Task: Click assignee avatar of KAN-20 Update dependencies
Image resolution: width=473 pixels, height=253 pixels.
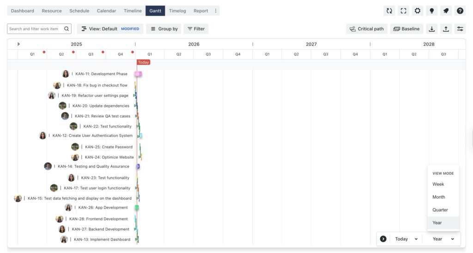Action: [x=62, y=106]
